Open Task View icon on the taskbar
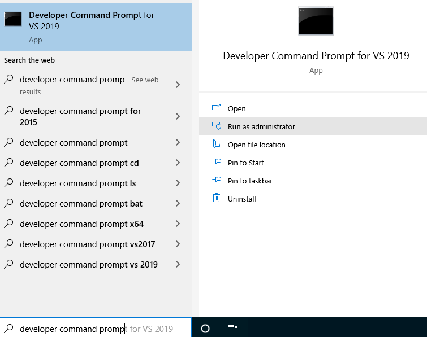Viewport: 427px width, 337px height. coord(232,329)
